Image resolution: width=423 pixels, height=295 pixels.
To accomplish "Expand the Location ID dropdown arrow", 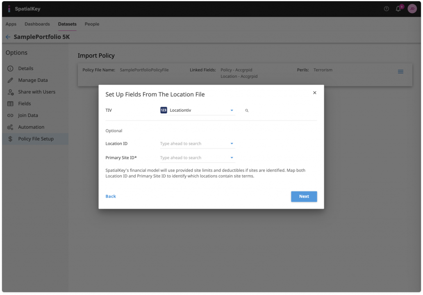I will 232,144.
